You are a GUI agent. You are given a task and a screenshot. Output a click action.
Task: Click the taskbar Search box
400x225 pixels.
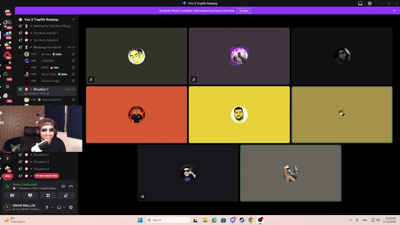pos(168,220)
